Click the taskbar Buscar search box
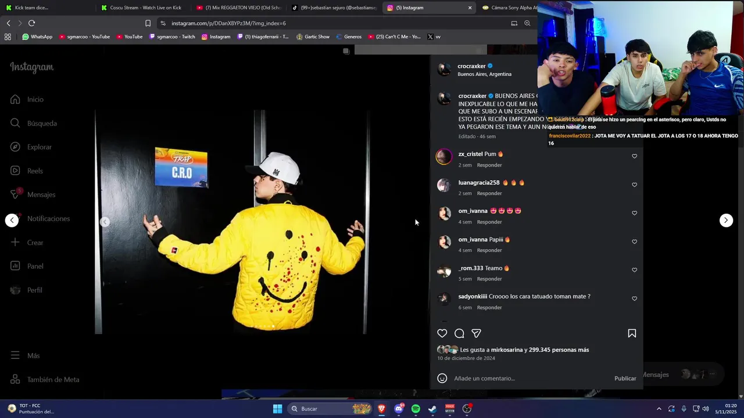The height and width of the screenshot is (418, 744). (330, 409)
